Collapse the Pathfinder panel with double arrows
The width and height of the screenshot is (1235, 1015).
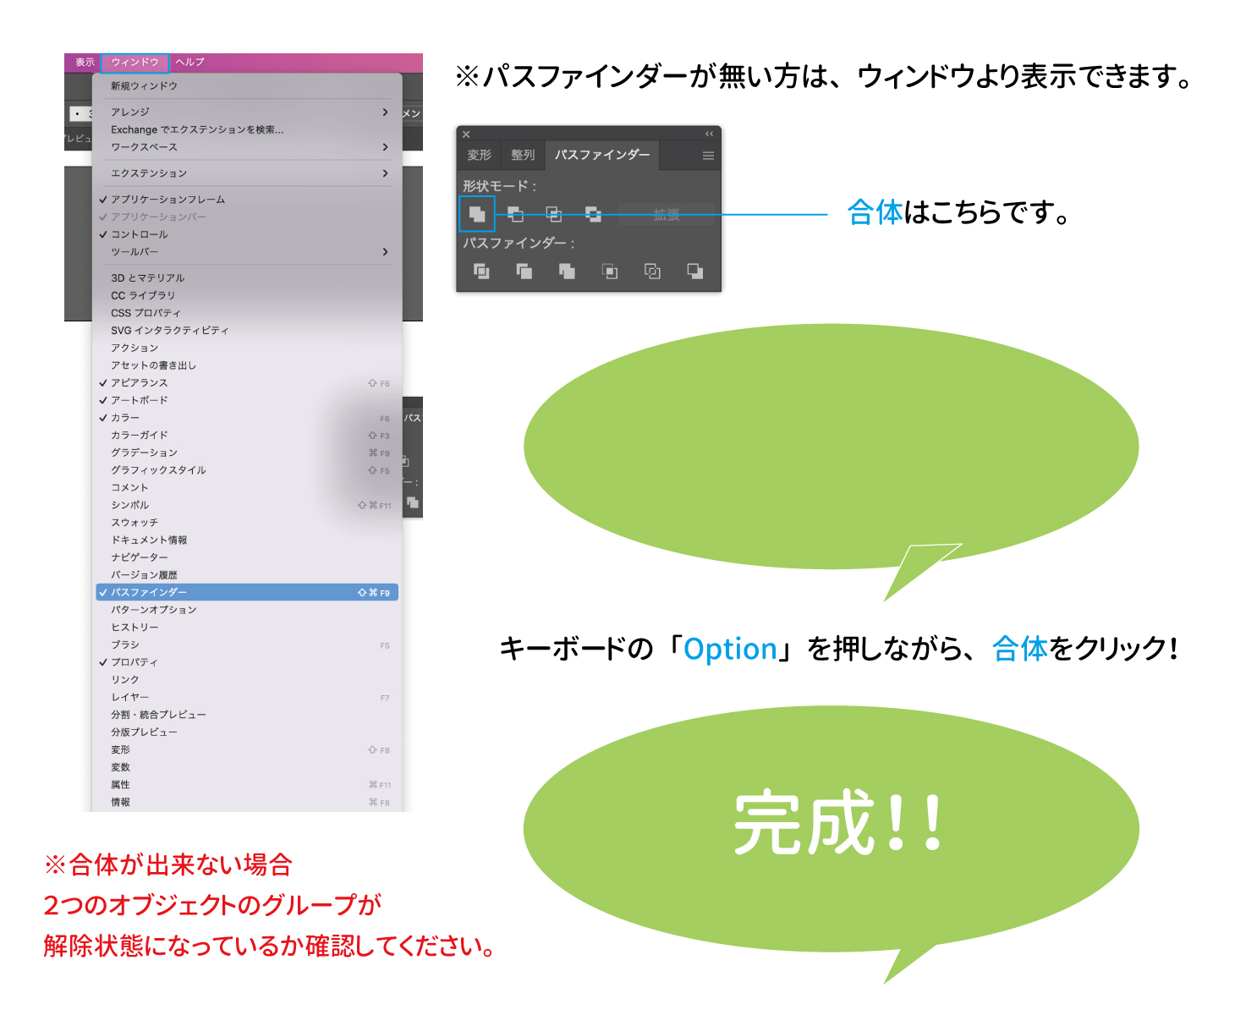[709, 134]
